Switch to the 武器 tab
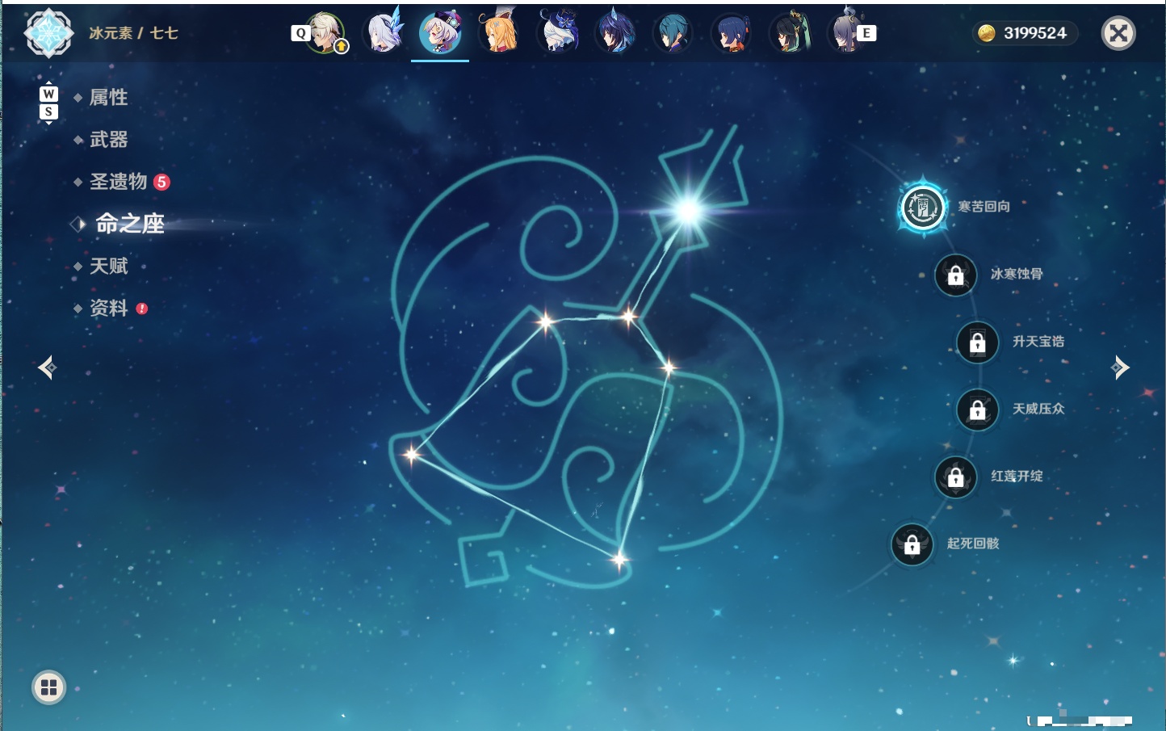The image size is (1166, 731). [x=108, y=140]
